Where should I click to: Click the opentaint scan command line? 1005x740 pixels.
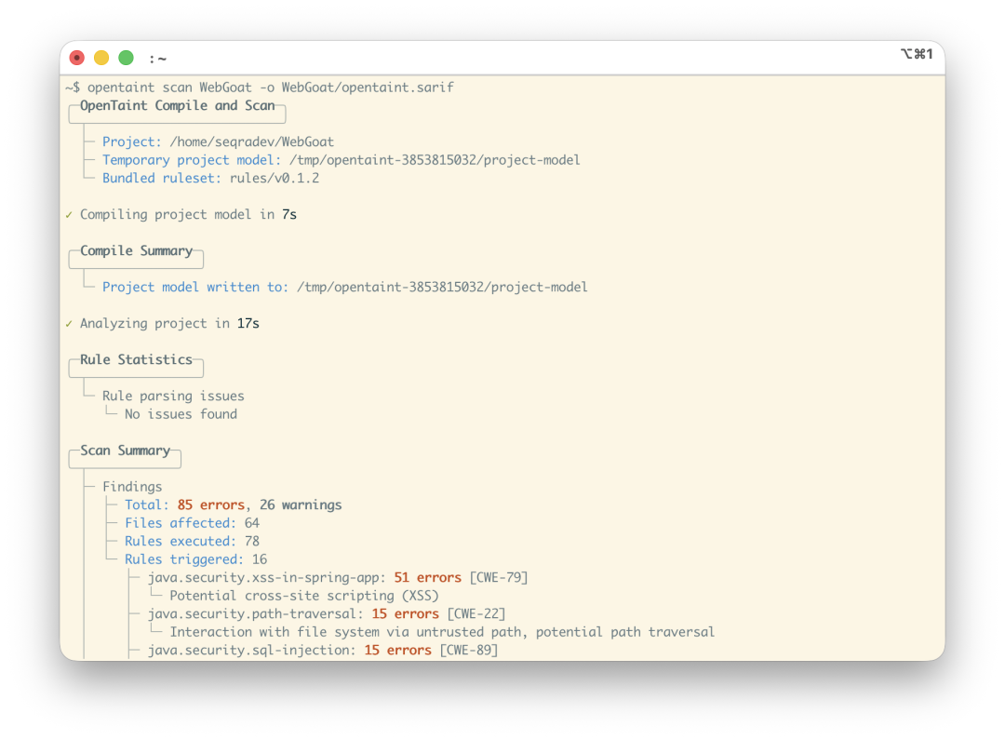[260, 87]
